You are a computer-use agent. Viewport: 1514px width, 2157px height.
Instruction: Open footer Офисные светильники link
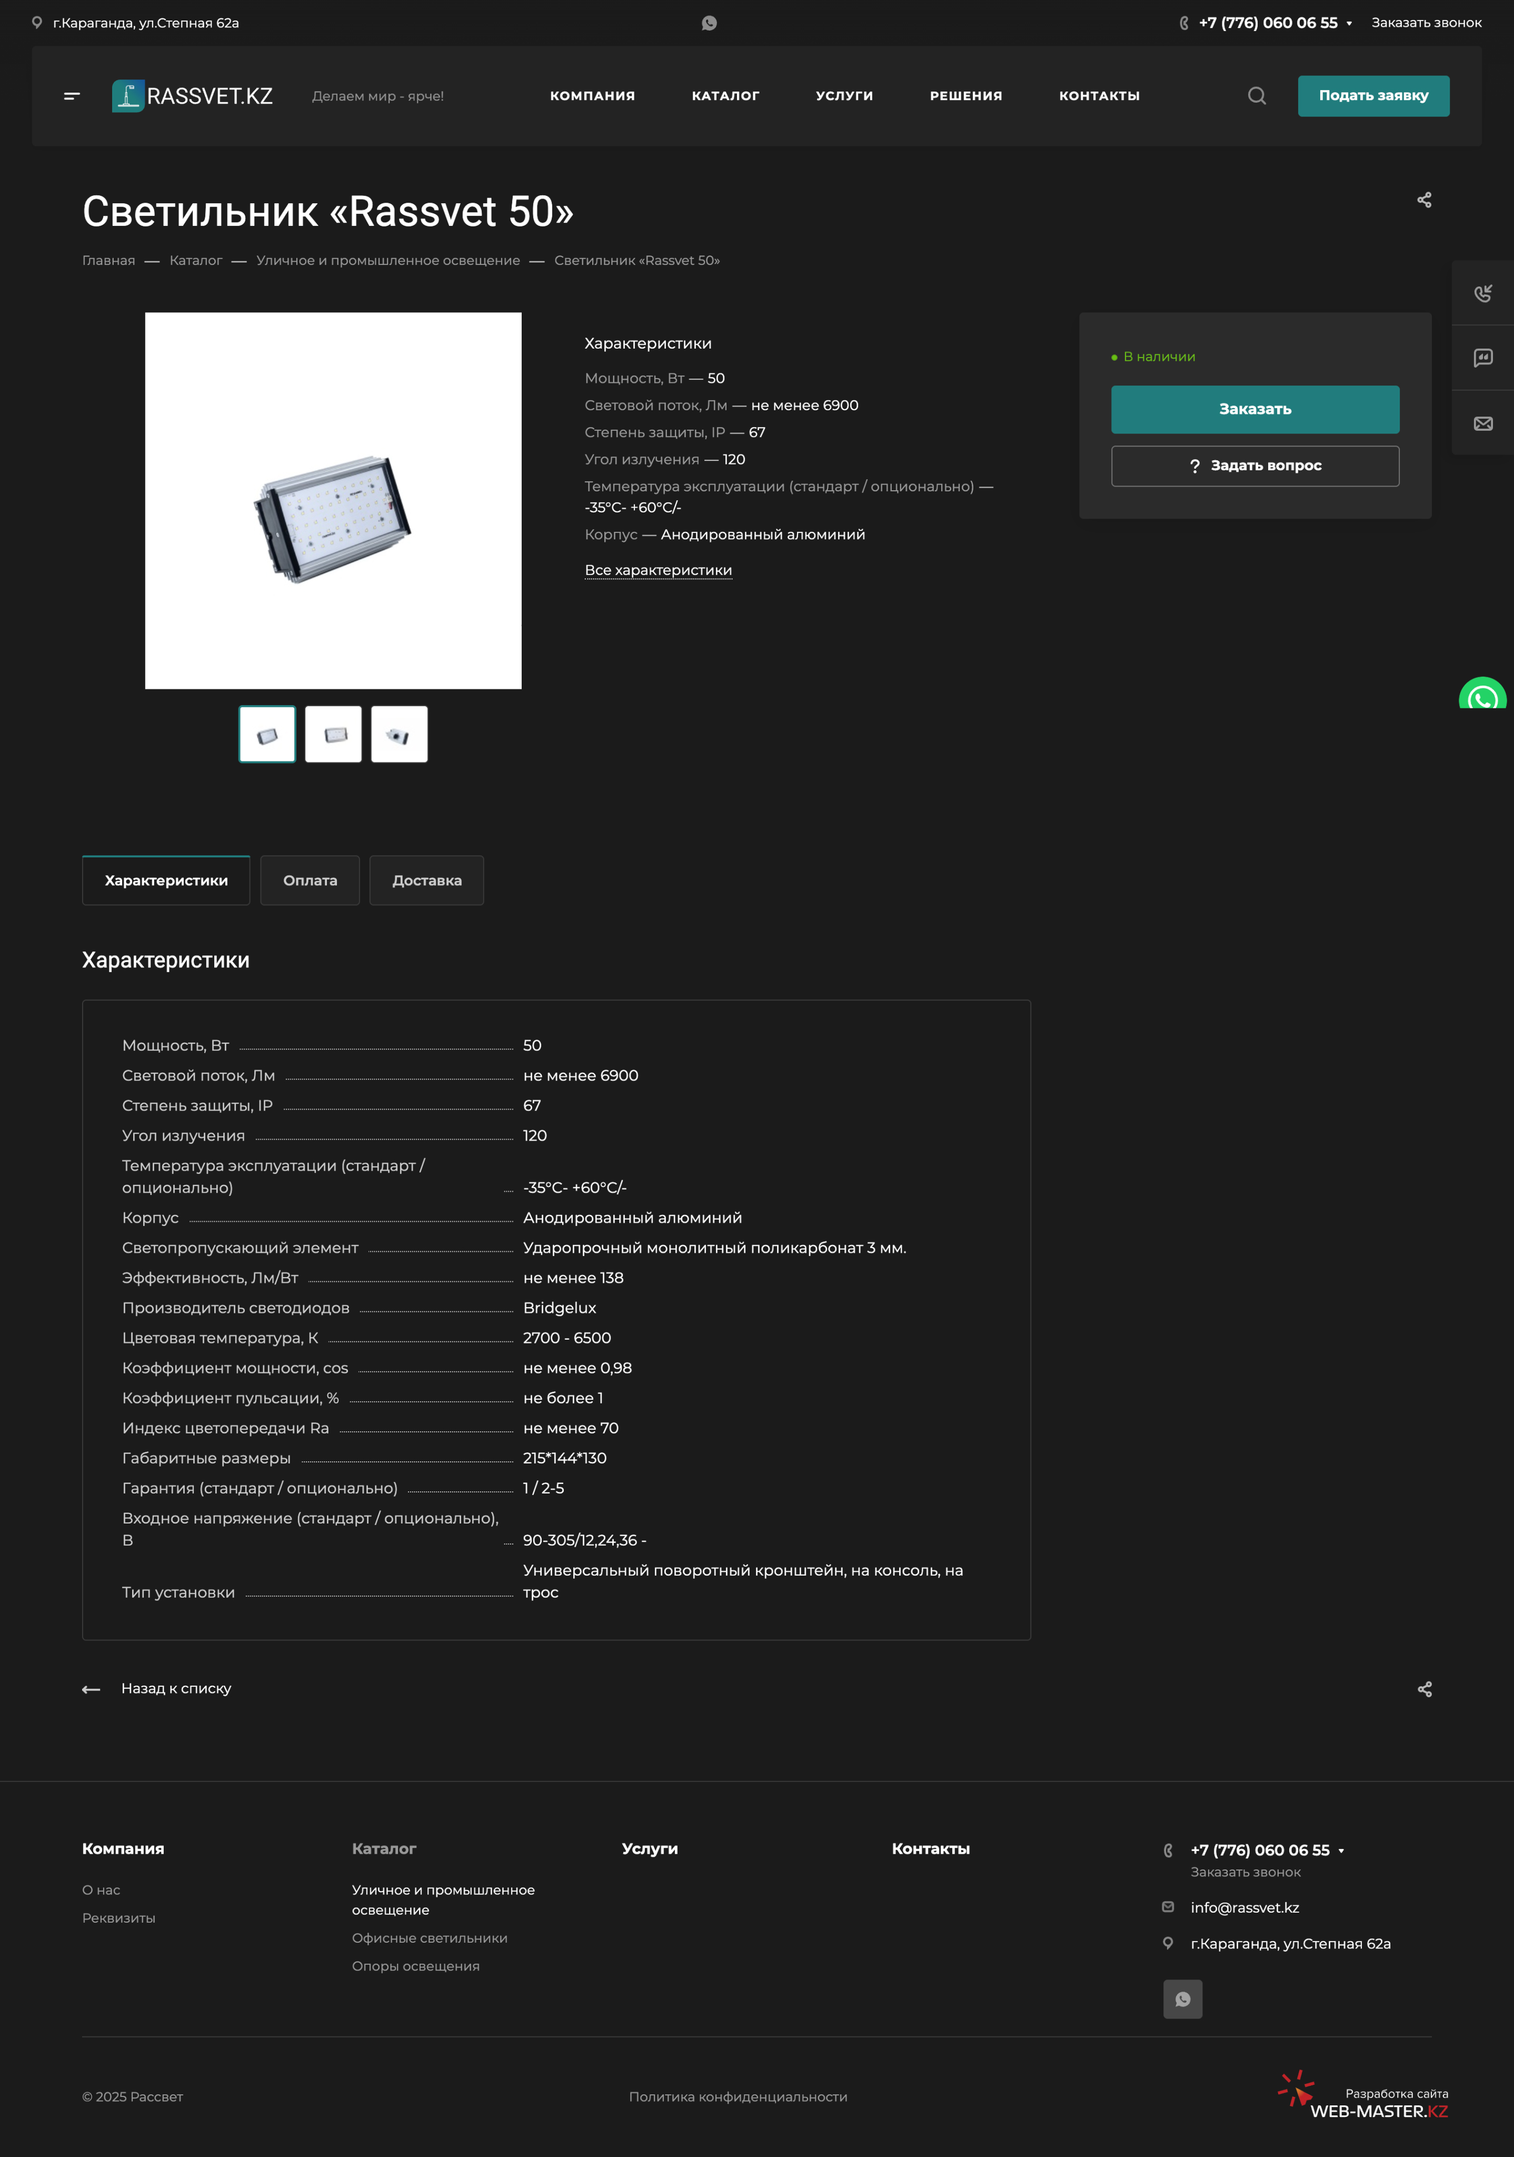click(x=429, y=1938)
